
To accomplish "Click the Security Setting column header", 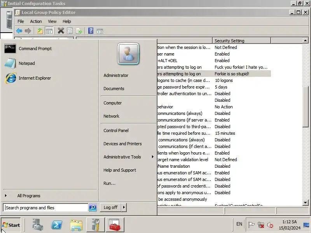I will tap(241, 41).
